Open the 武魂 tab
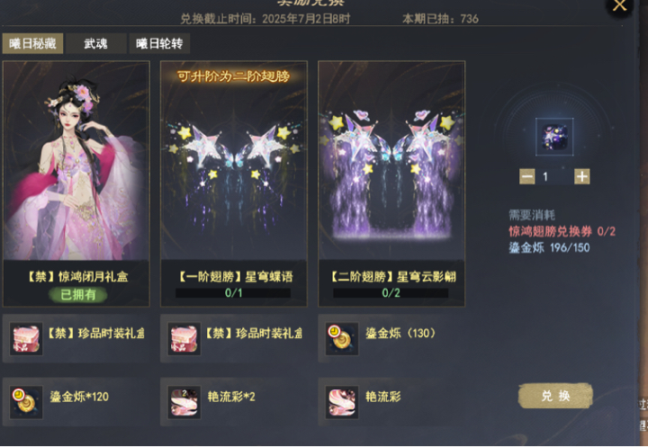 (x=96, y=43)
